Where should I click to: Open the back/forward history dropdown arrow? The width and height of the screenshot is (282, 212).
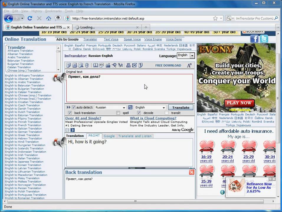click(x=22, y=18)
